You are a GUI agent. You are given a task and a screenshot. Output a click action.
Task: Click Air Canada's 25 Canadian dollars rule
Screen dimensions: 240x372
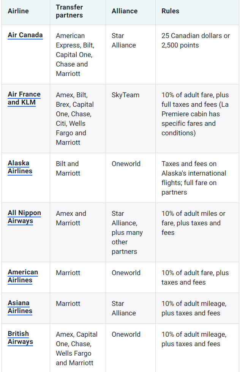(x=196, y=40)
